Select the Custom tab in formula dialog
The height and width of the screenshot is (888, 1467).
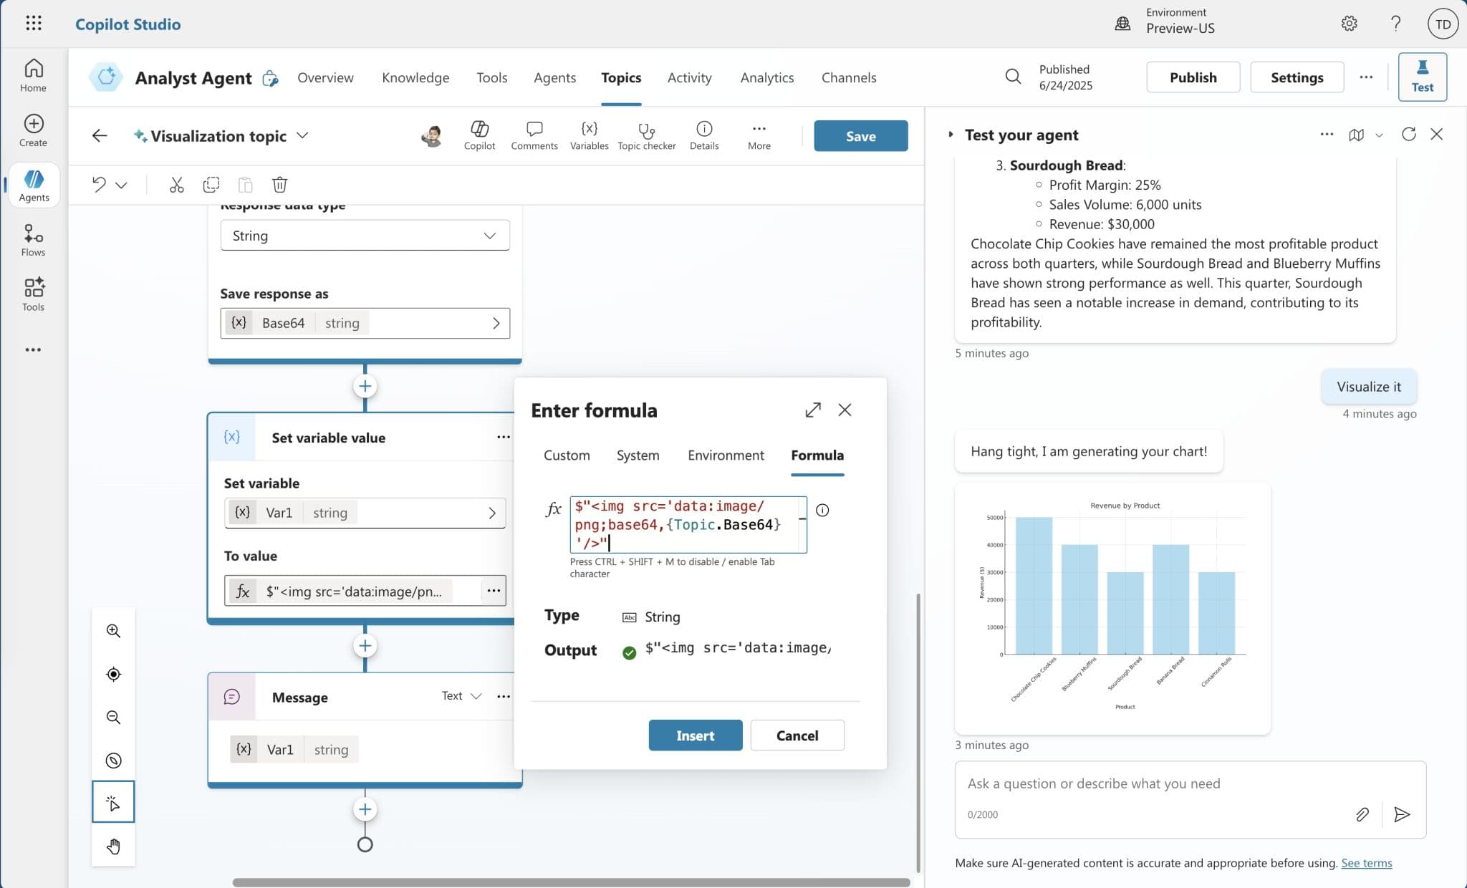pos(567,455)
